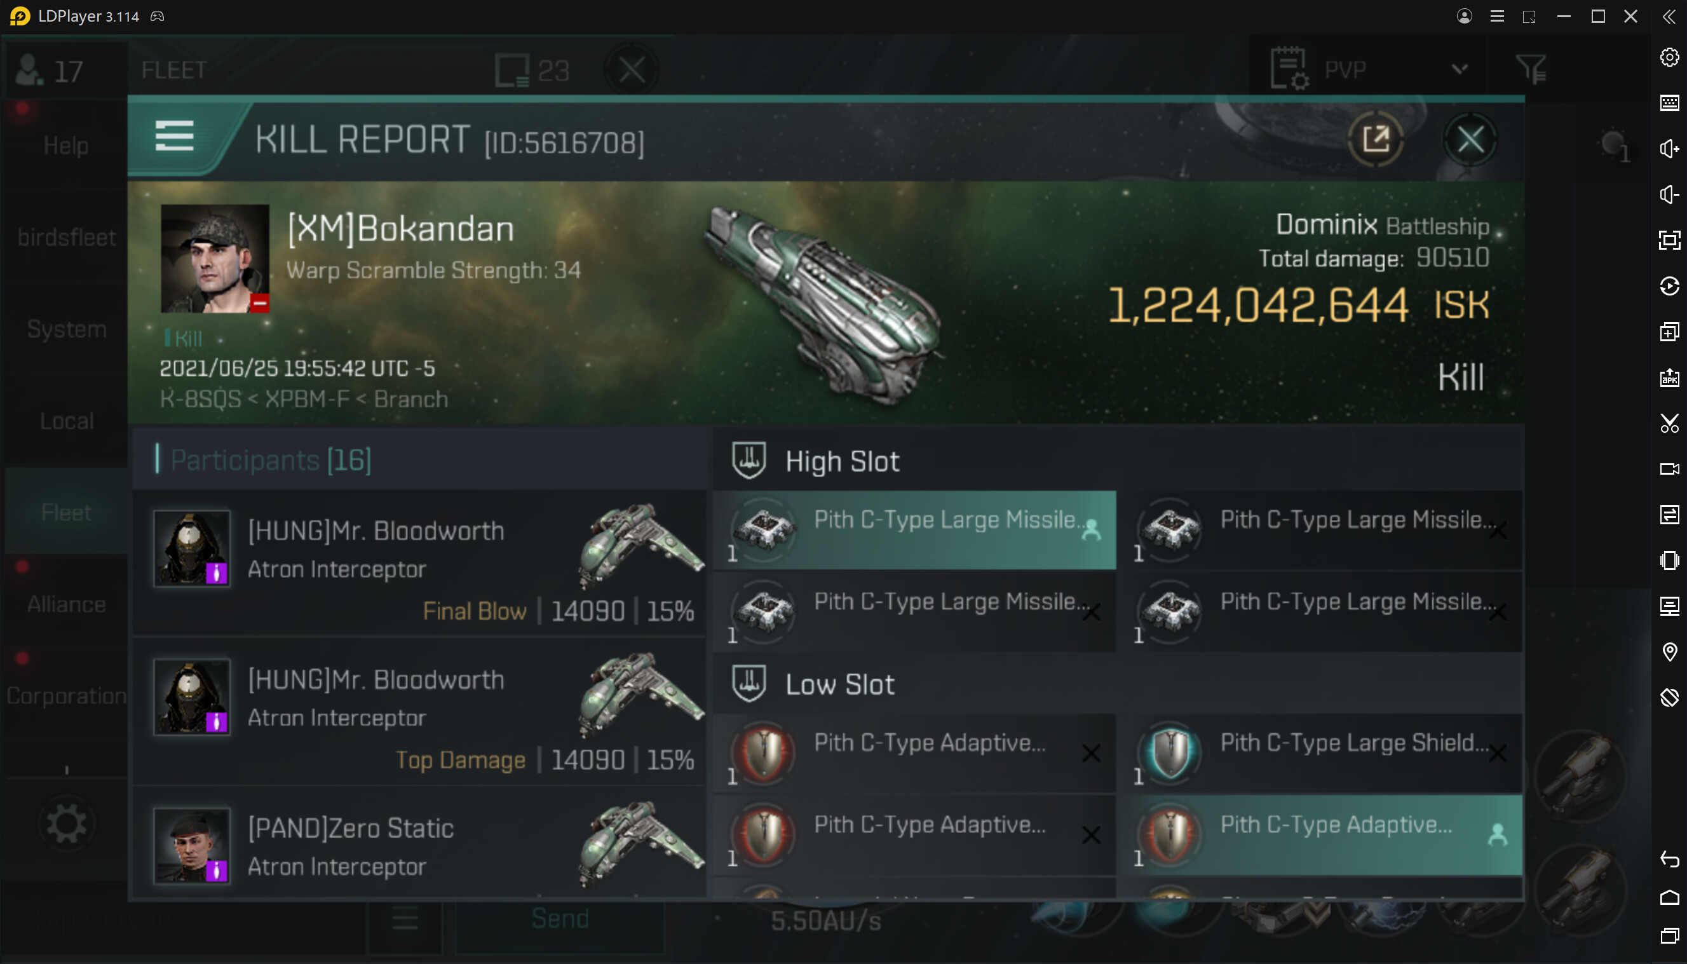The width and height of the screenshot is (1687, 964).
Task: Click the location pin icon in the sidebar
Action: tap(1669, 652)
